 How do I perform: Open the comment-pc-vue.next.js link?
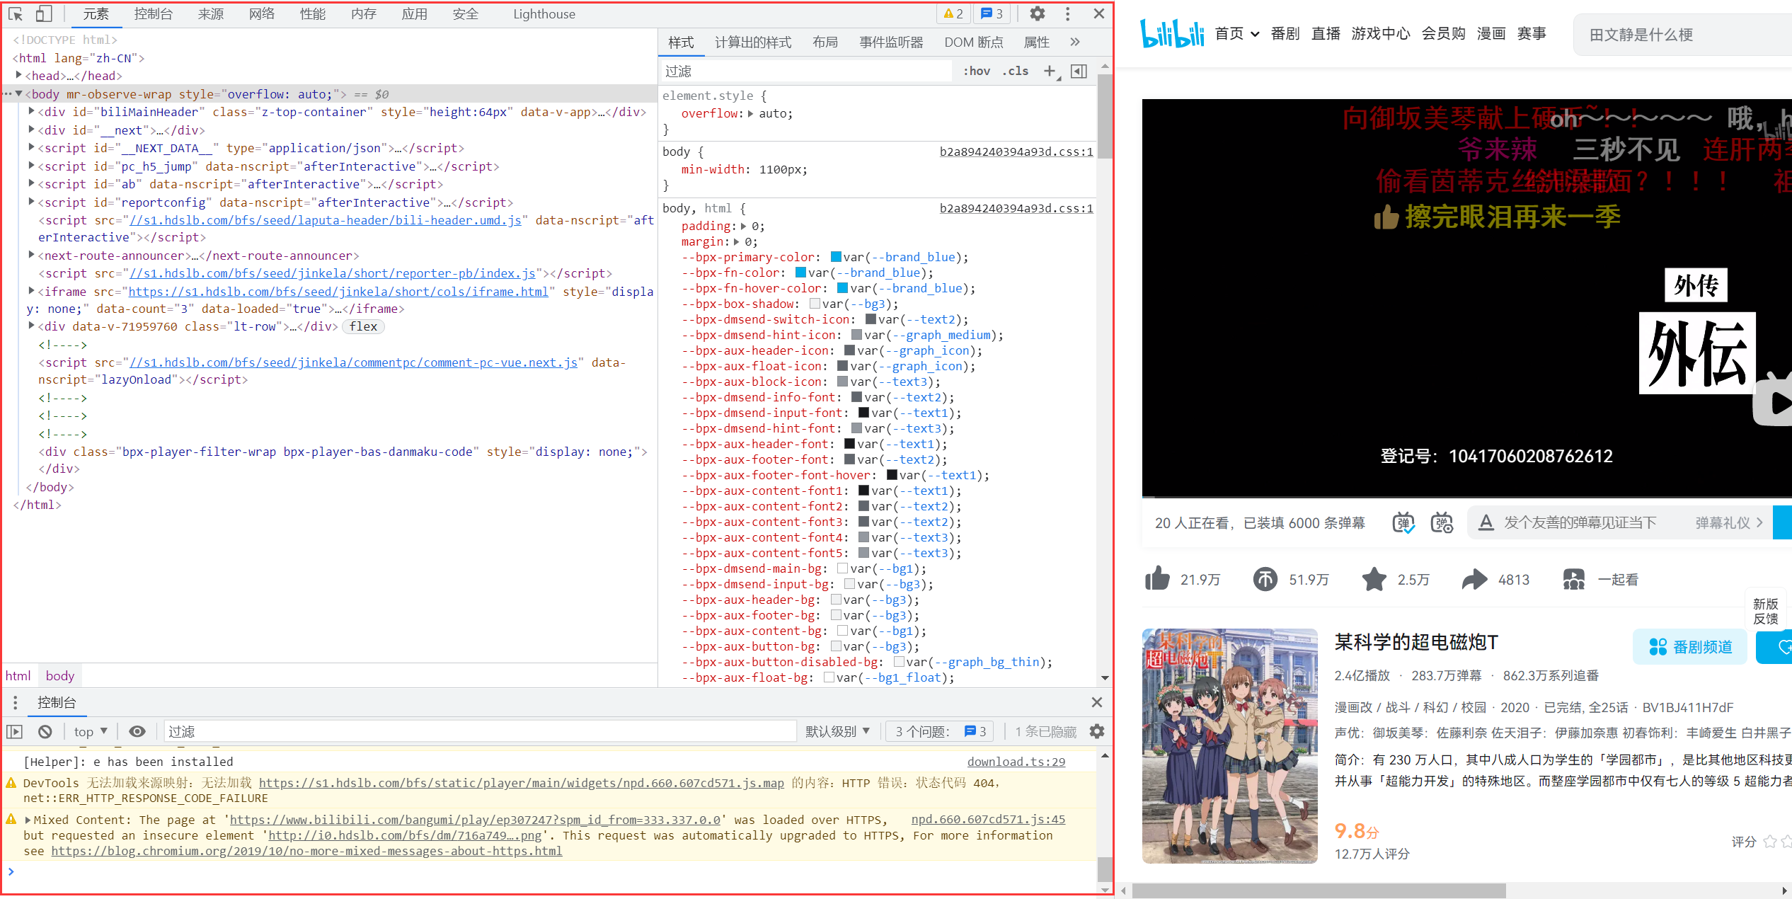pos(353,362)
